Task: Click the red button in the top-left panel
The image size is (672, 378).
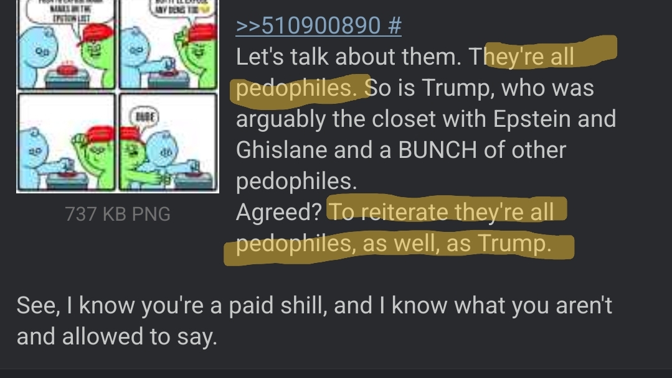Action: coord(67,68)
